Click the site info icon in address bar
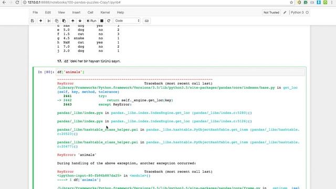 tap(25, 2)
